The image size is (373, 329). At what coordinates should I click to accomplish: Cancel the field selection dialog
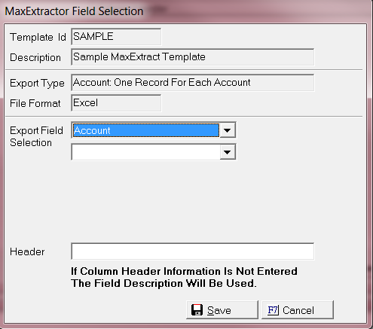[298, 310]
